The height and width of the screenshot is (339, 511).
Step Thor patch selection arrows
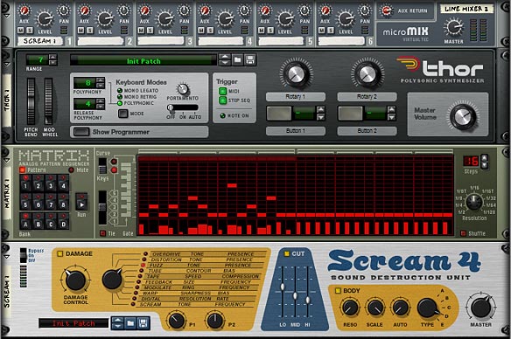tap(225, 60)
